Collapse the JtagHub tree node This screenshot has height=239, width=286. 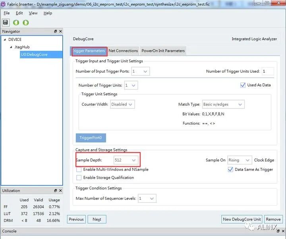(11, 47)
